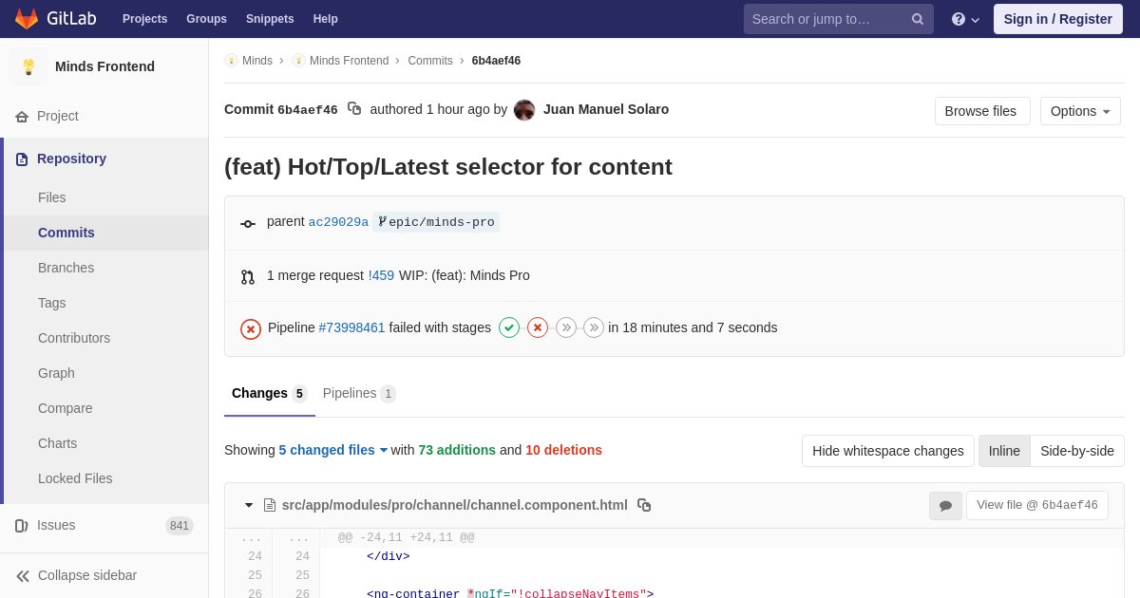Collapse the channel.component.html diff
Viewport: 1140px width, 598px height.
(249, 505)
